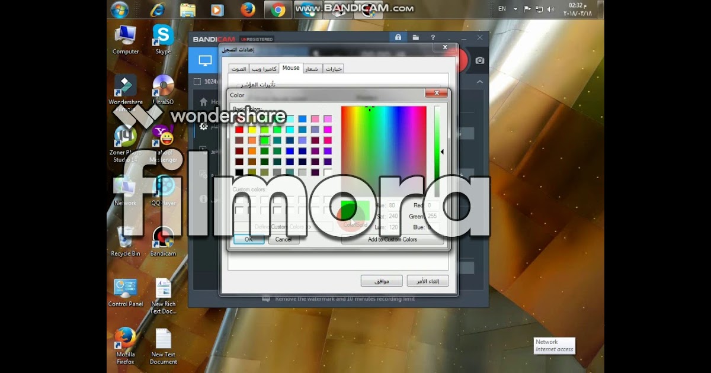Click Cancel in the Color dialog
The image size is (711, 373).
(284, 239)
